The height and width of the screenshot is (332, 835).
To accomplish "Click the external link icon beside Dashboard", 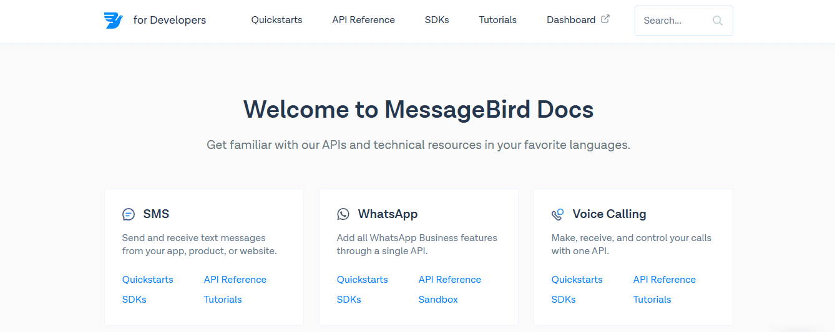I will click(605, 19).
